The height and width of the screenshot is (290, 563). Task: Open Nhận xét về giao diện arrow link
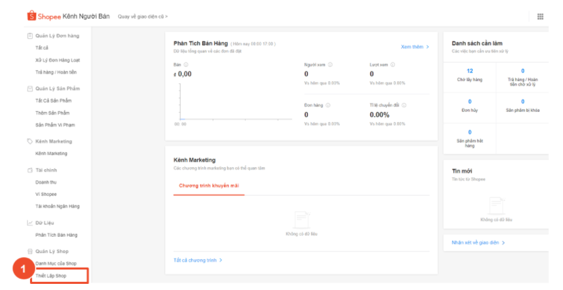pos(478,242)
